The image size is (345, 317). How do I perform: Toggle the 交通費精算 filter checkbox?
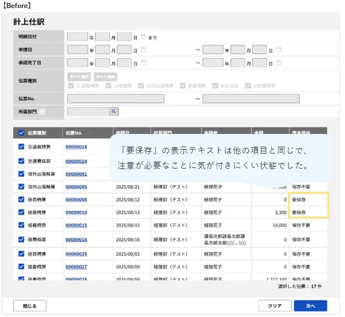pos(71,85)
